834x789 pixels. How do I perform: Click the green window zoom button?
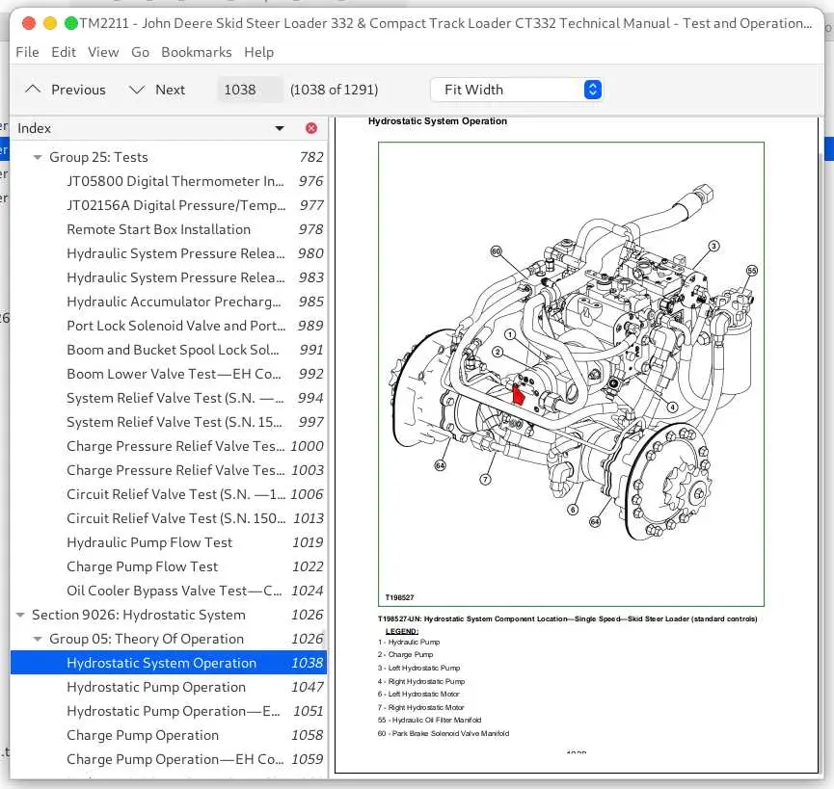coord(71,23)
